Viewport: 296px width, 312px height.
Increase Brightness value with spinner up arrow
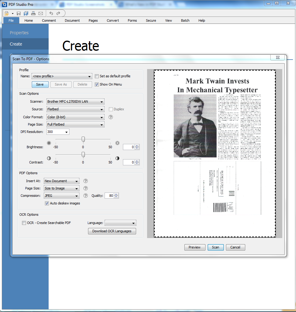[x=137, y=146]
